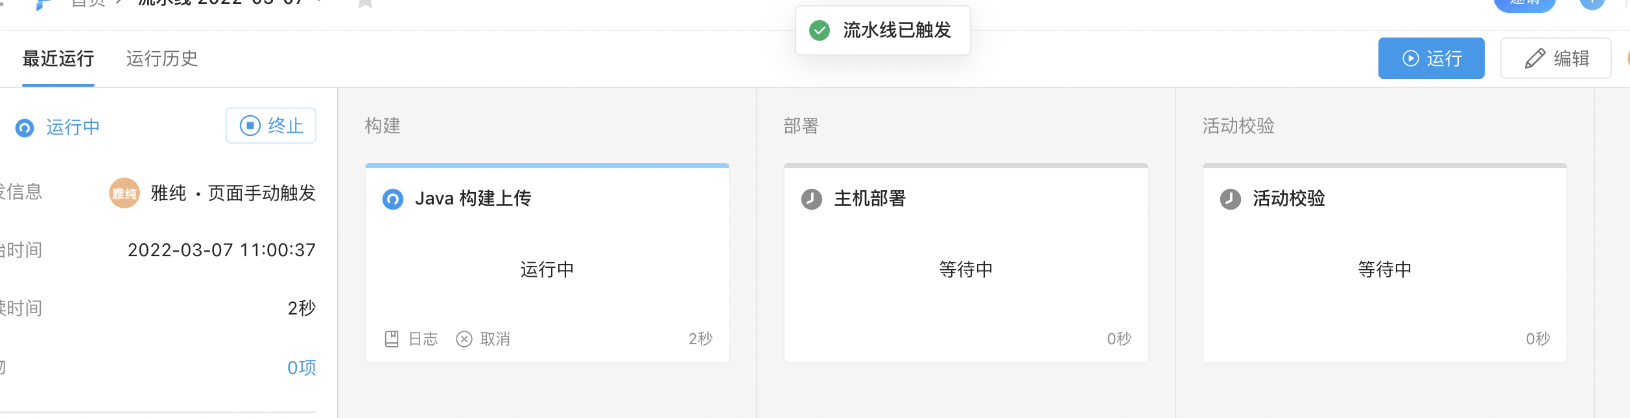Click the Java 构建上传 job title

click(x=473, y=199)
